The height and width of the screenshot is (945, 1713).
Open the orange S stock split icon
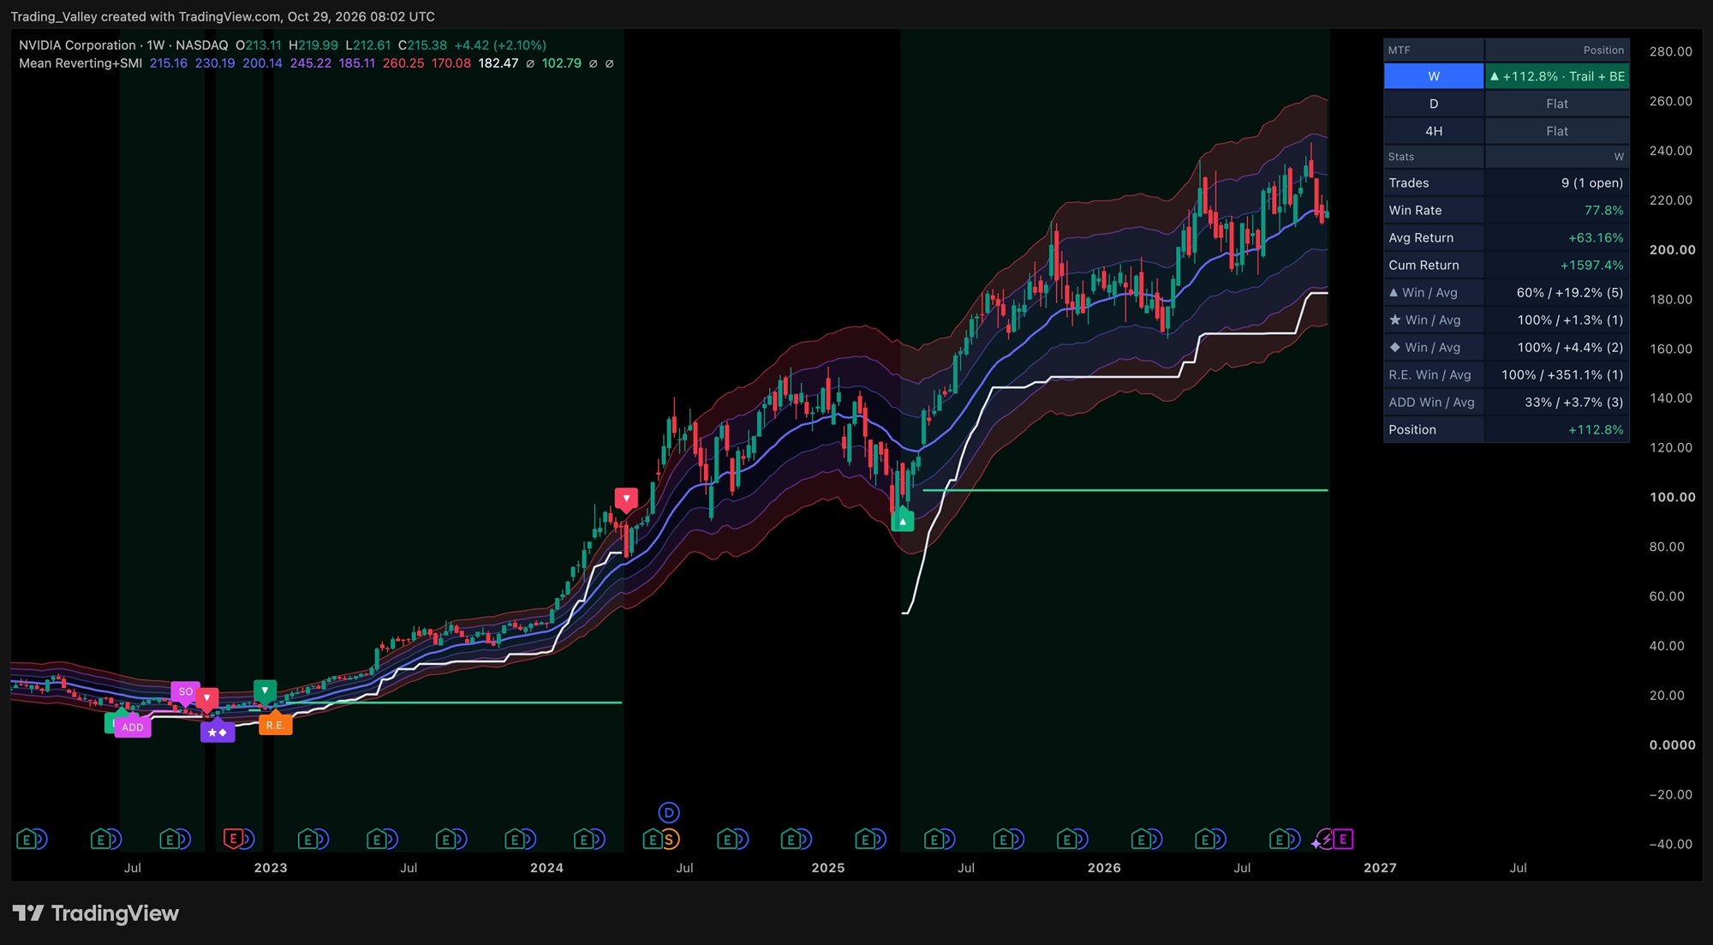(x=670, y=840)
